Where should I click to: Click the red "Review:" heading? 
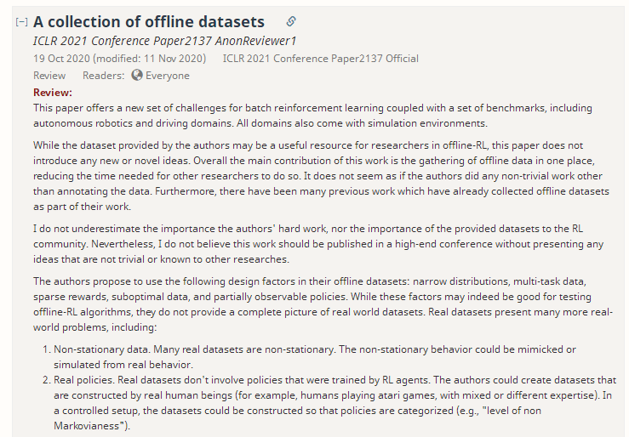53,92
